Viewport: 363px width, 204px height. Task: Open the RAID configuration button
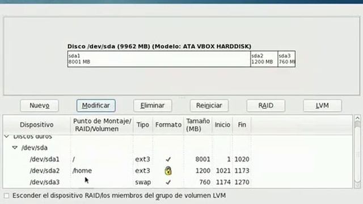[x=266, y=106]
